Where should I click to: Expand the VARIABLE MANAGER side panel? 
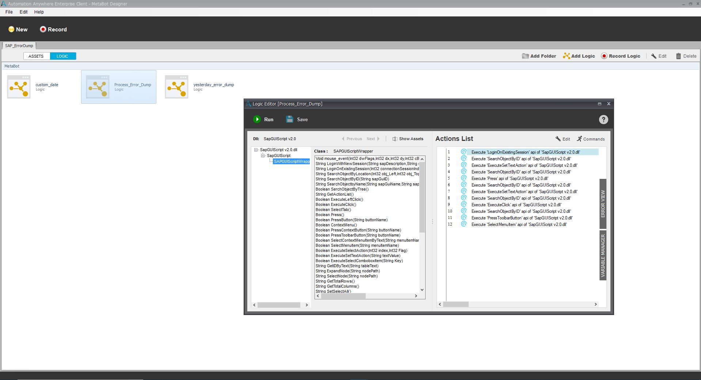(603, 255)
